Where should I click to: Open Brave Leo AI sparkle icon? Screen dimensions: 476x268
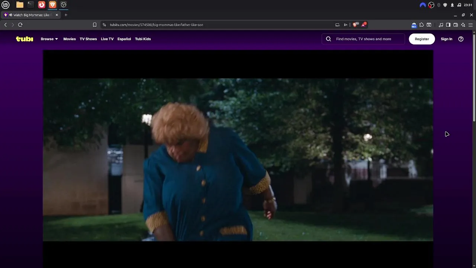click(463, 25)
